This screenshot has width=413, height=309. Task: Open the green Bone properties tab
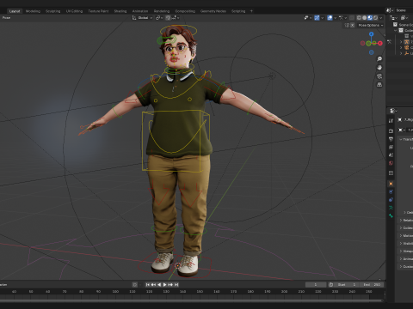(x=391, y=215)
